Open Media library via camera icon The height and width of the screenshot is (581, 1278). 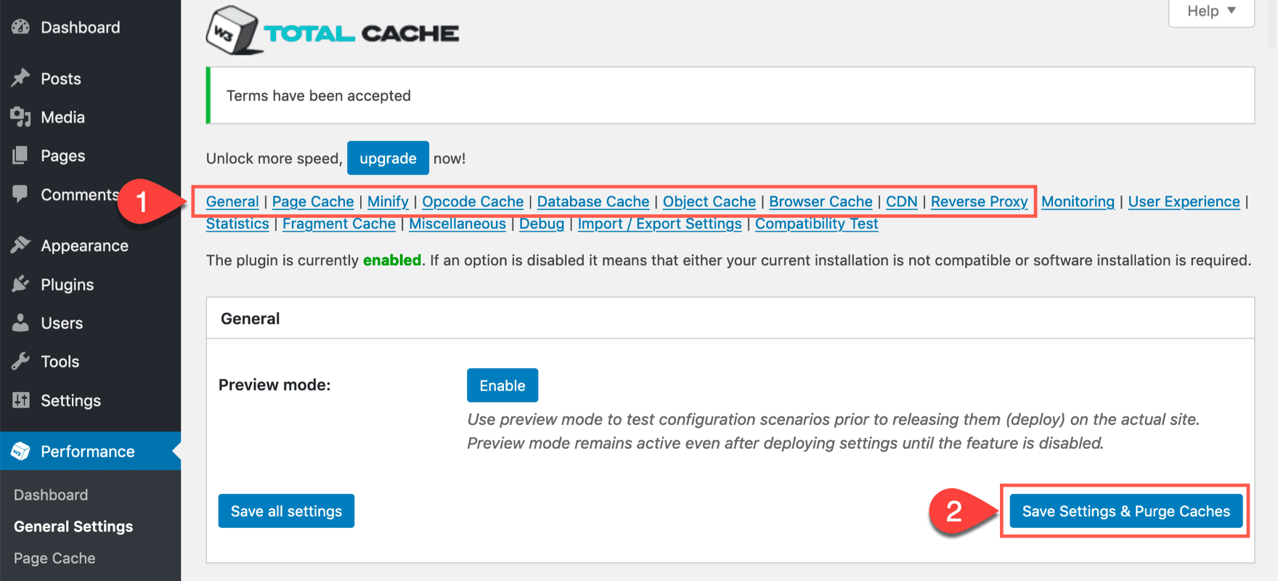[20, 117]
